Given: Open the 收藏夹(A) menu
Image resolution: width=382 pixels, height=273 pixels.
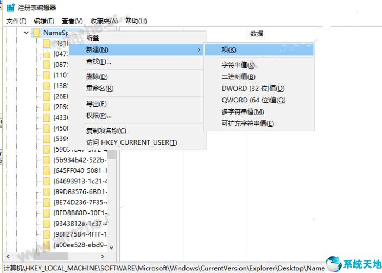Looking at the screenshot, I should [104, 21].
